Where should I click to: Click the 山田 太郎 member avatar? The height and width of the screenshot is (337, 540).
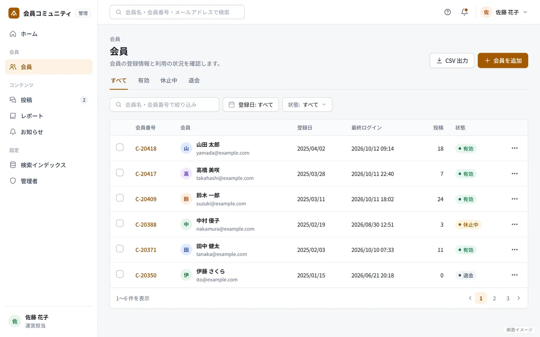click(x=186, y=148)
